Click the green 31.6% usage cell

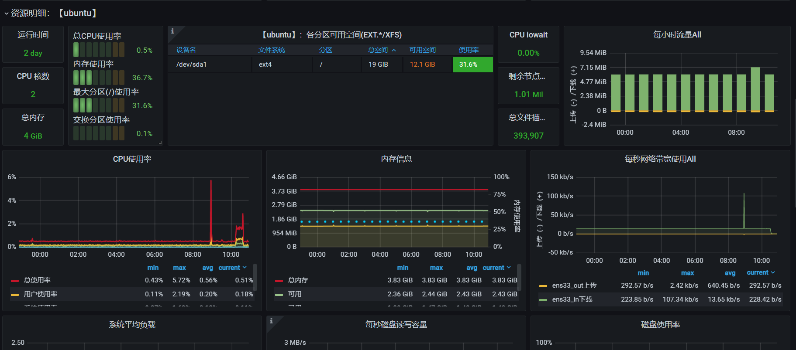pos(473,65)
